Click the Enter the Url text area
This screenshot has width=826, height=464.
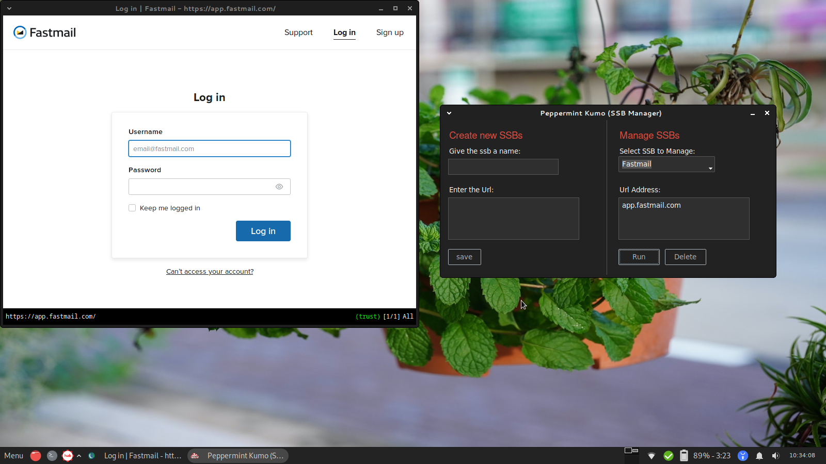click(514, 219)
